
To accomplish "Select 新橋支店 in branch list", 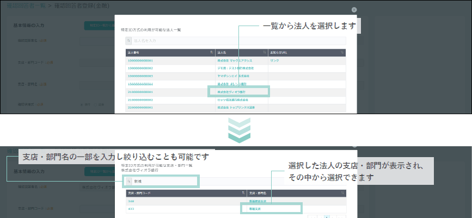I will click(256, 208).
